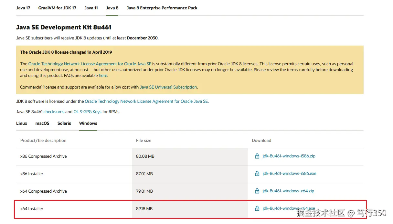Click lock icon beside jdk-8u461-windows-i586.exe

tap(257, 174)
